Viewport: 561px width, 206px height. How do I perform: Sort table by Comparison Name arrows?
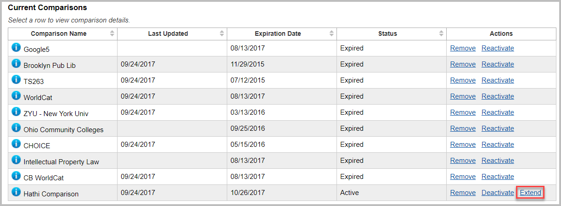tap(112, 33)
